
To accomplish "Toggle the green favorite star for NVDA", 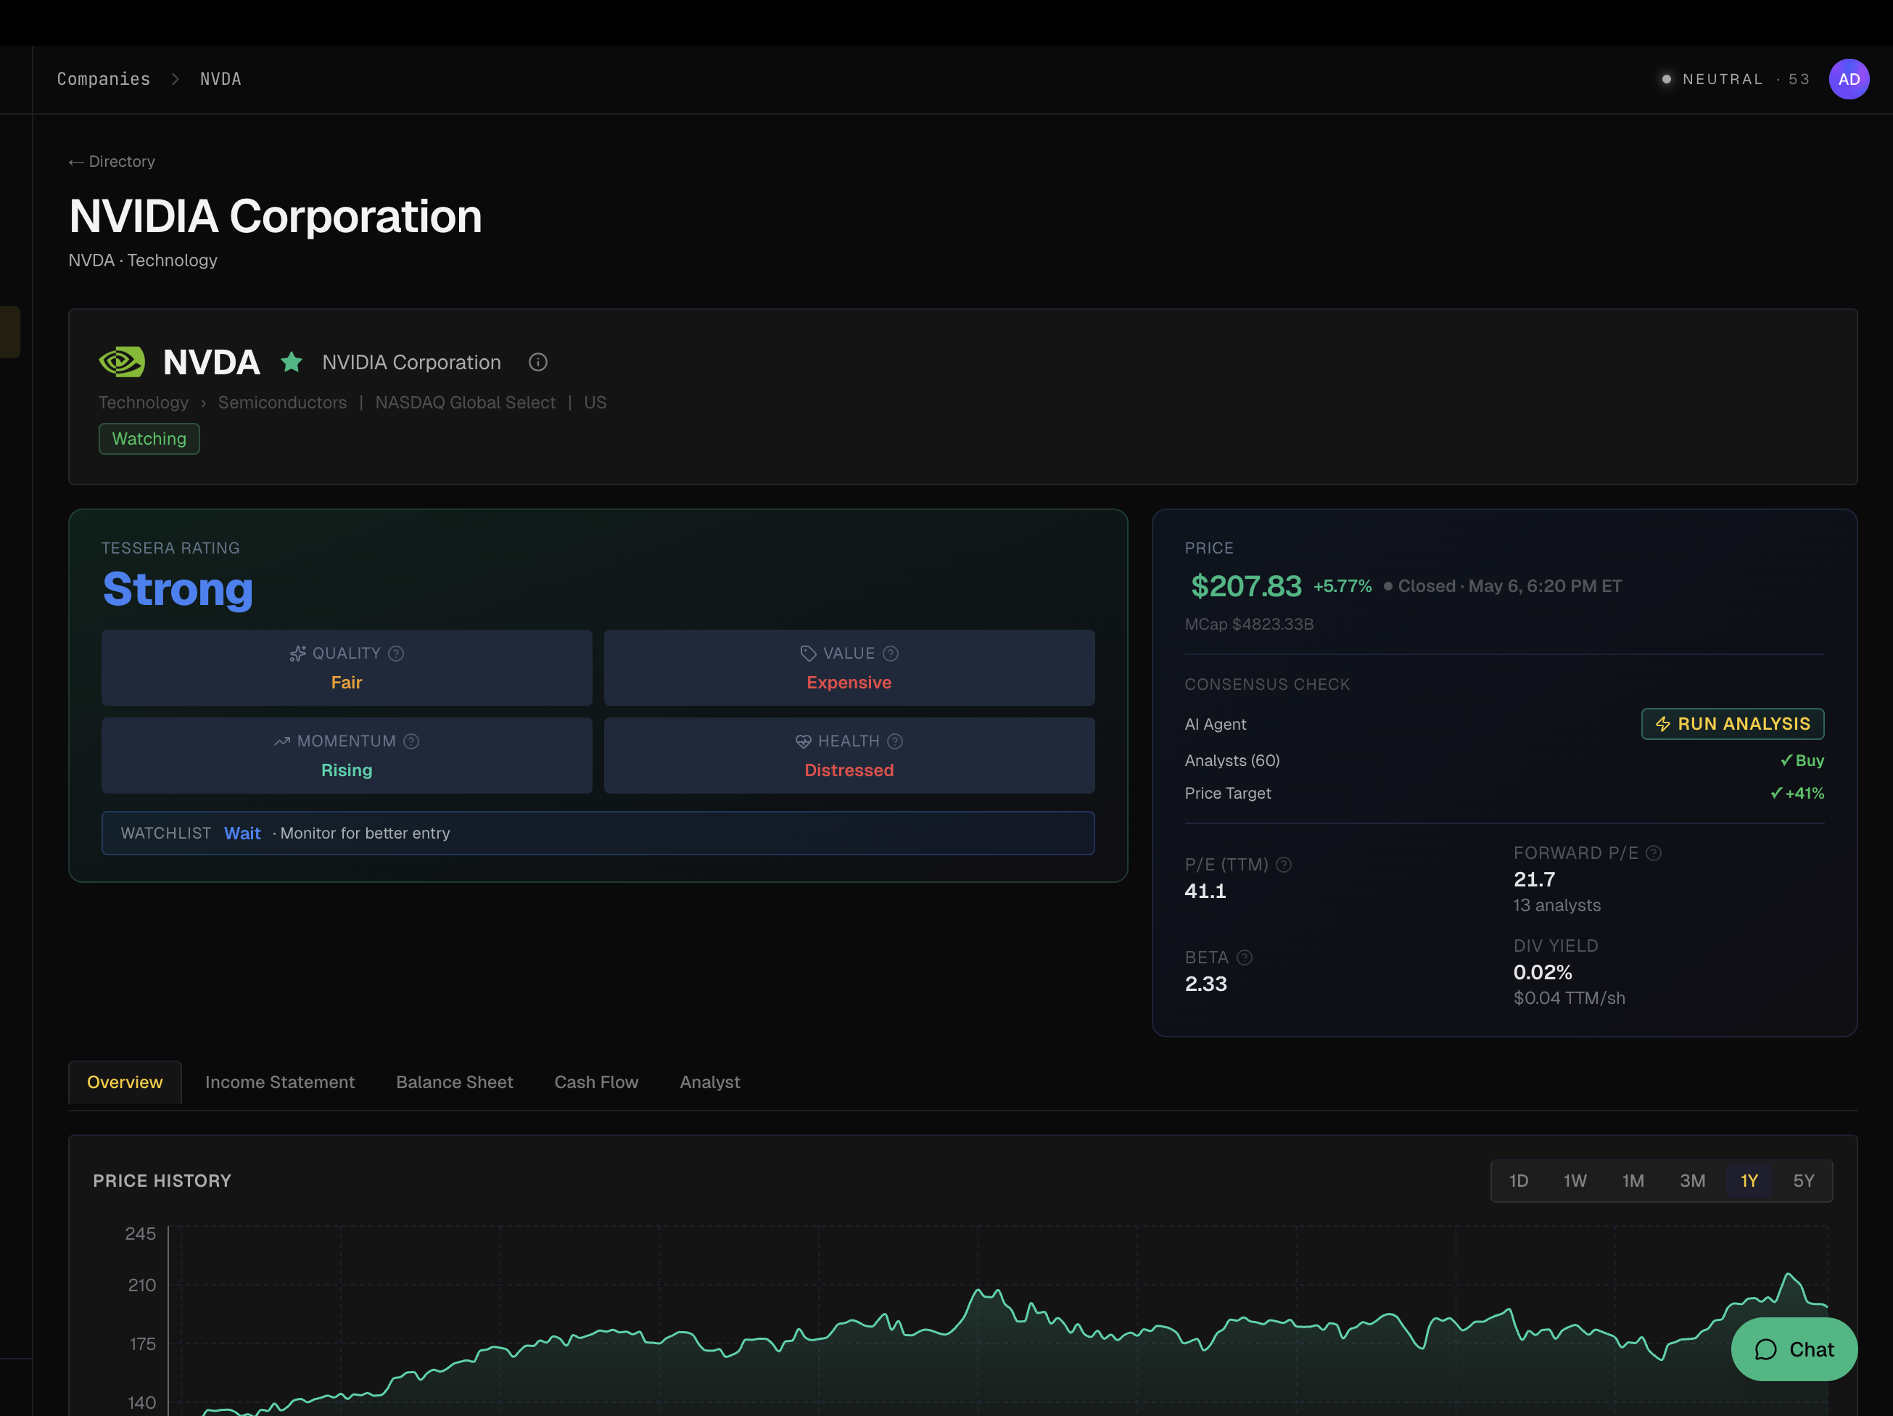I will click(x=291, y=362).
